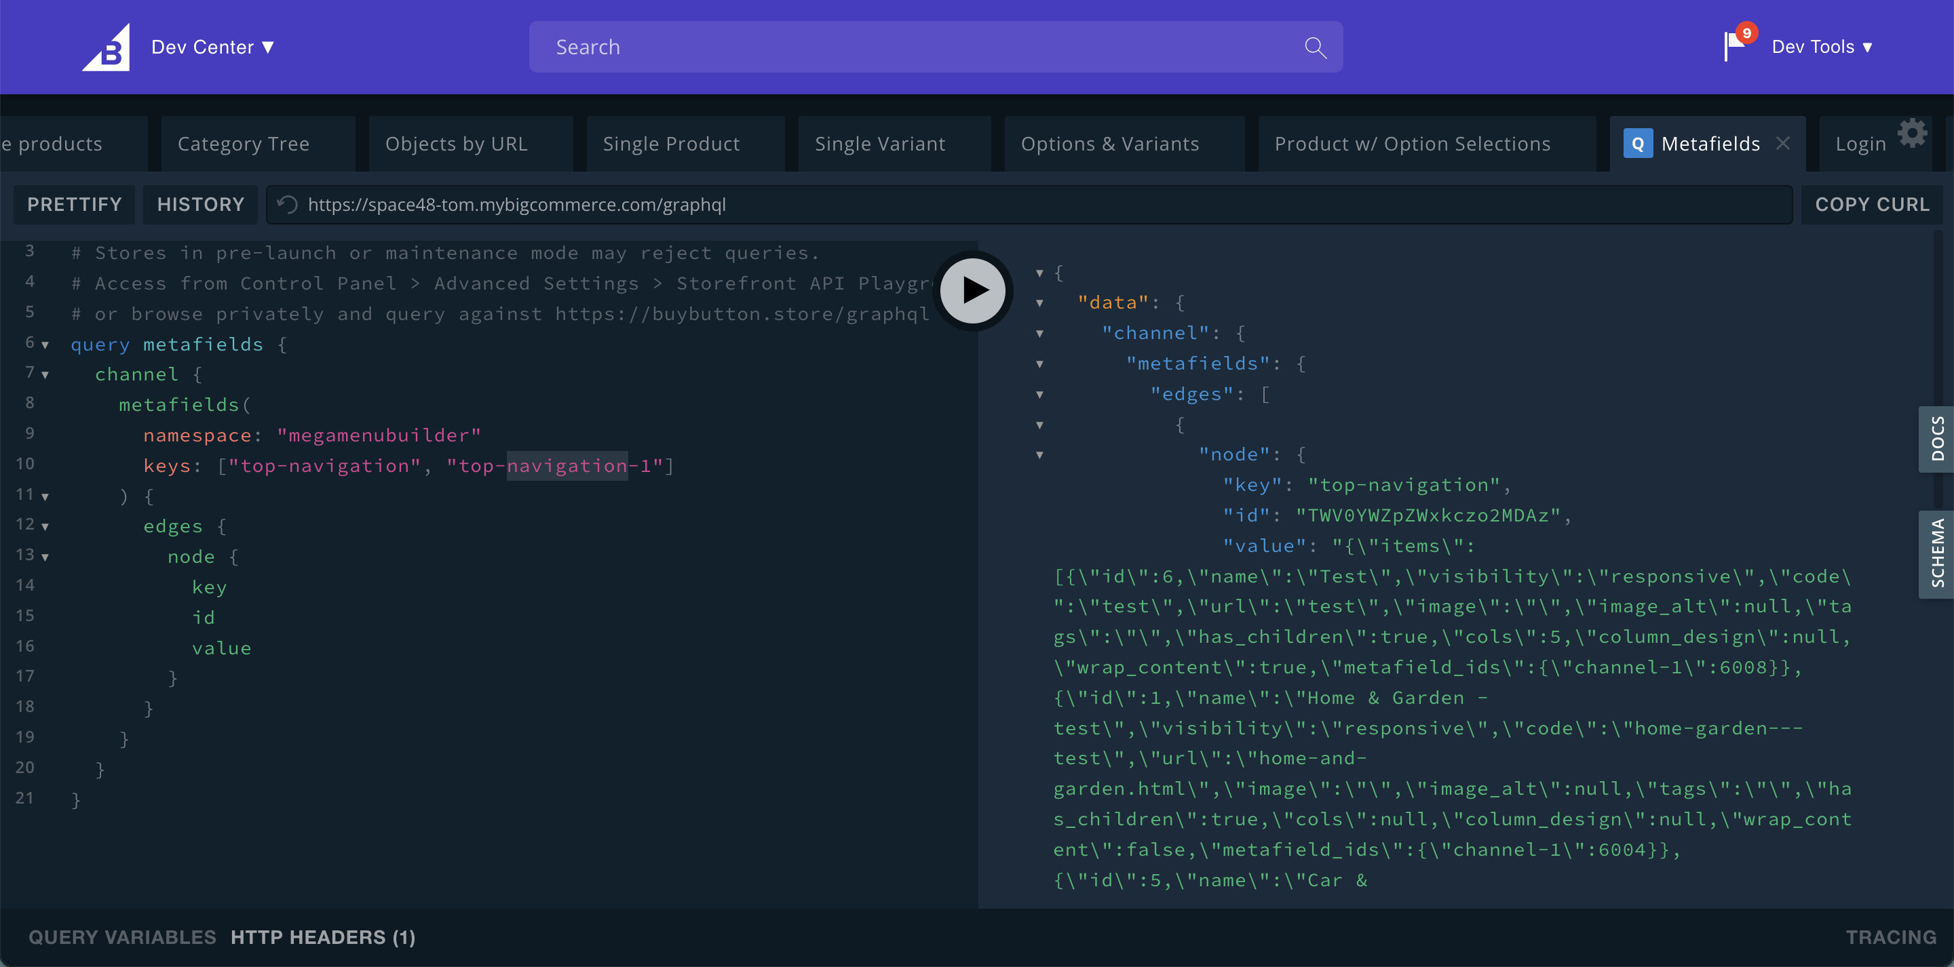
Task: Collapse the "metafields" result node
Action: coord(1039,364)
